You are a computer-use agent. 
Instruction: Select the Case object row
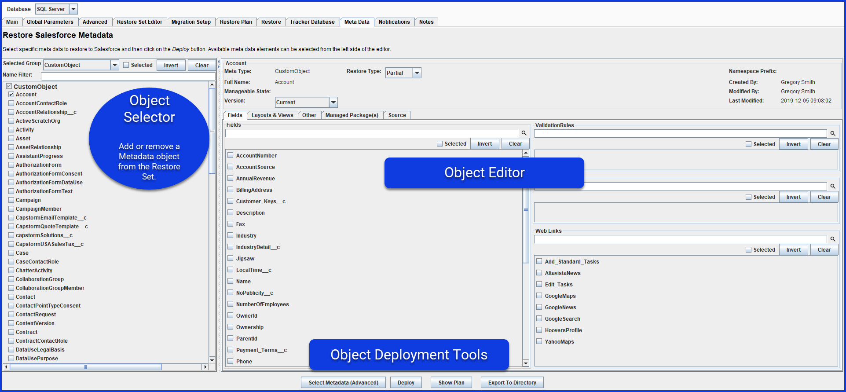(22, 253)
